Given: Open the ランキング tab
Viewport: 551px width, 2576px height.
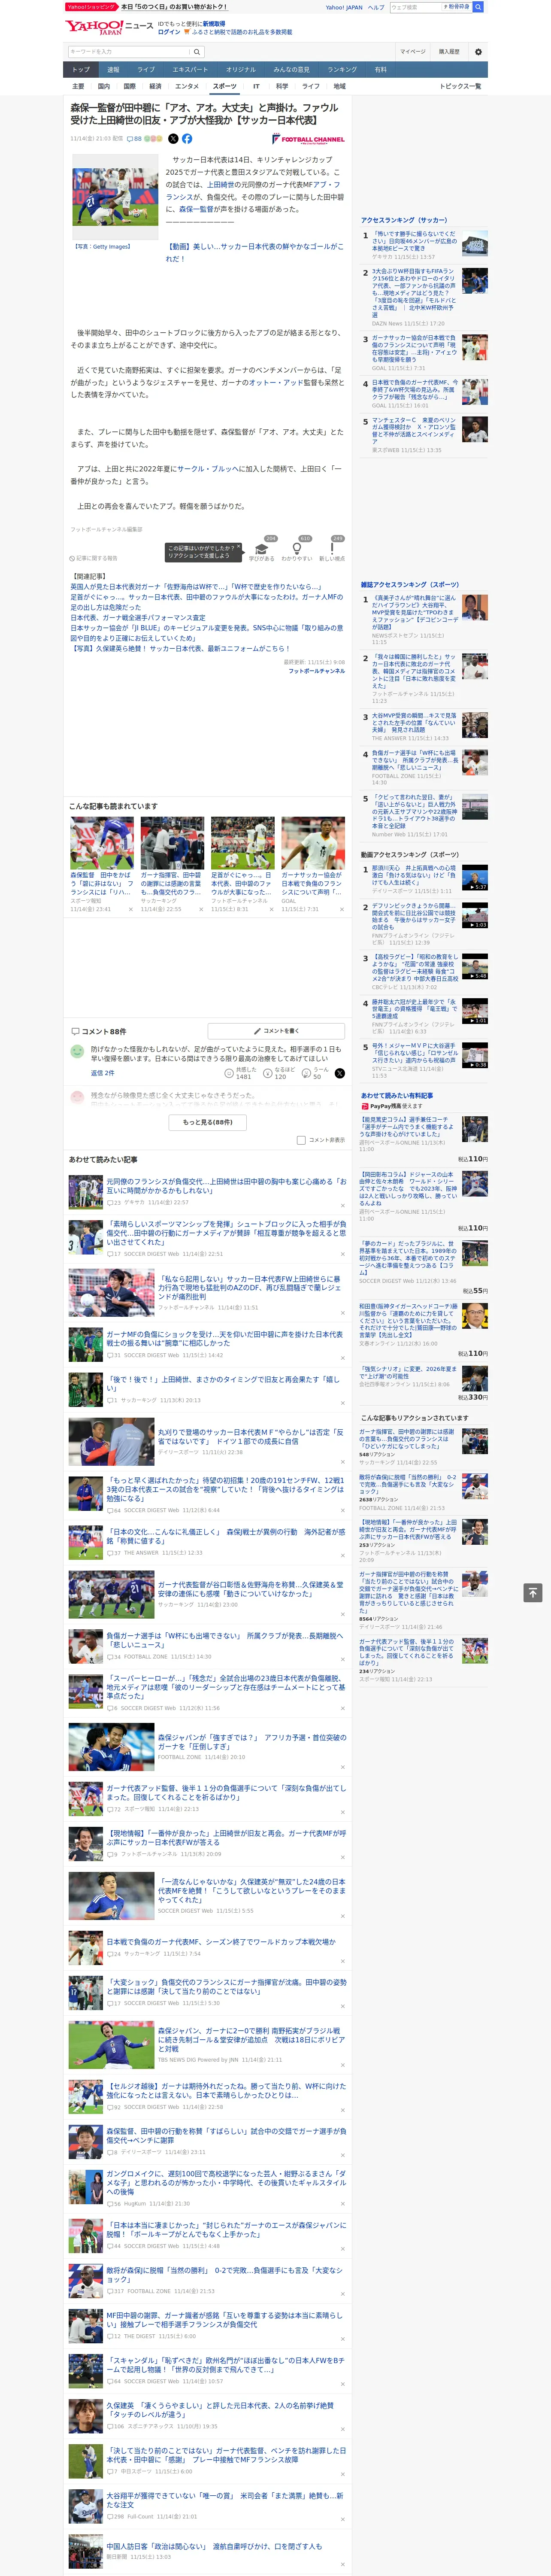Looking at the screenshot, I should coord(342,70).
